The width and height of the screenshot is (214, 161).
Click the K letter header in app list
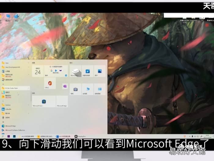[3, 84]
